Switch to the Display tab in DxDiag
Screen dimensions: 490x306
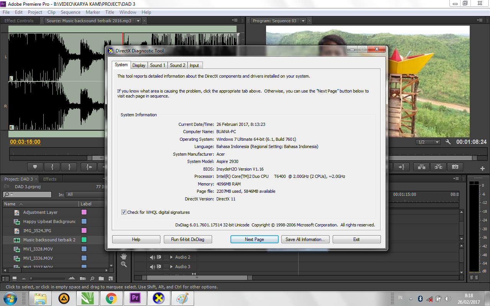pos(139,65)
